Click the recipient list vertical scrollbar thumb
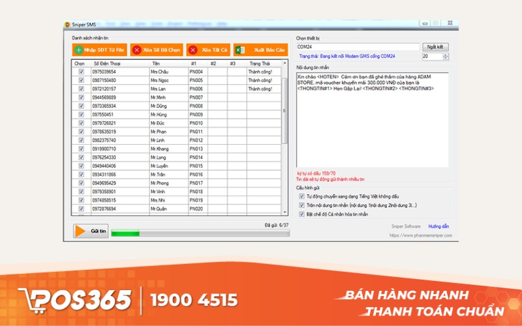This screenshot has height=326, width=522. pyautogui.click(x=284, y=111)
